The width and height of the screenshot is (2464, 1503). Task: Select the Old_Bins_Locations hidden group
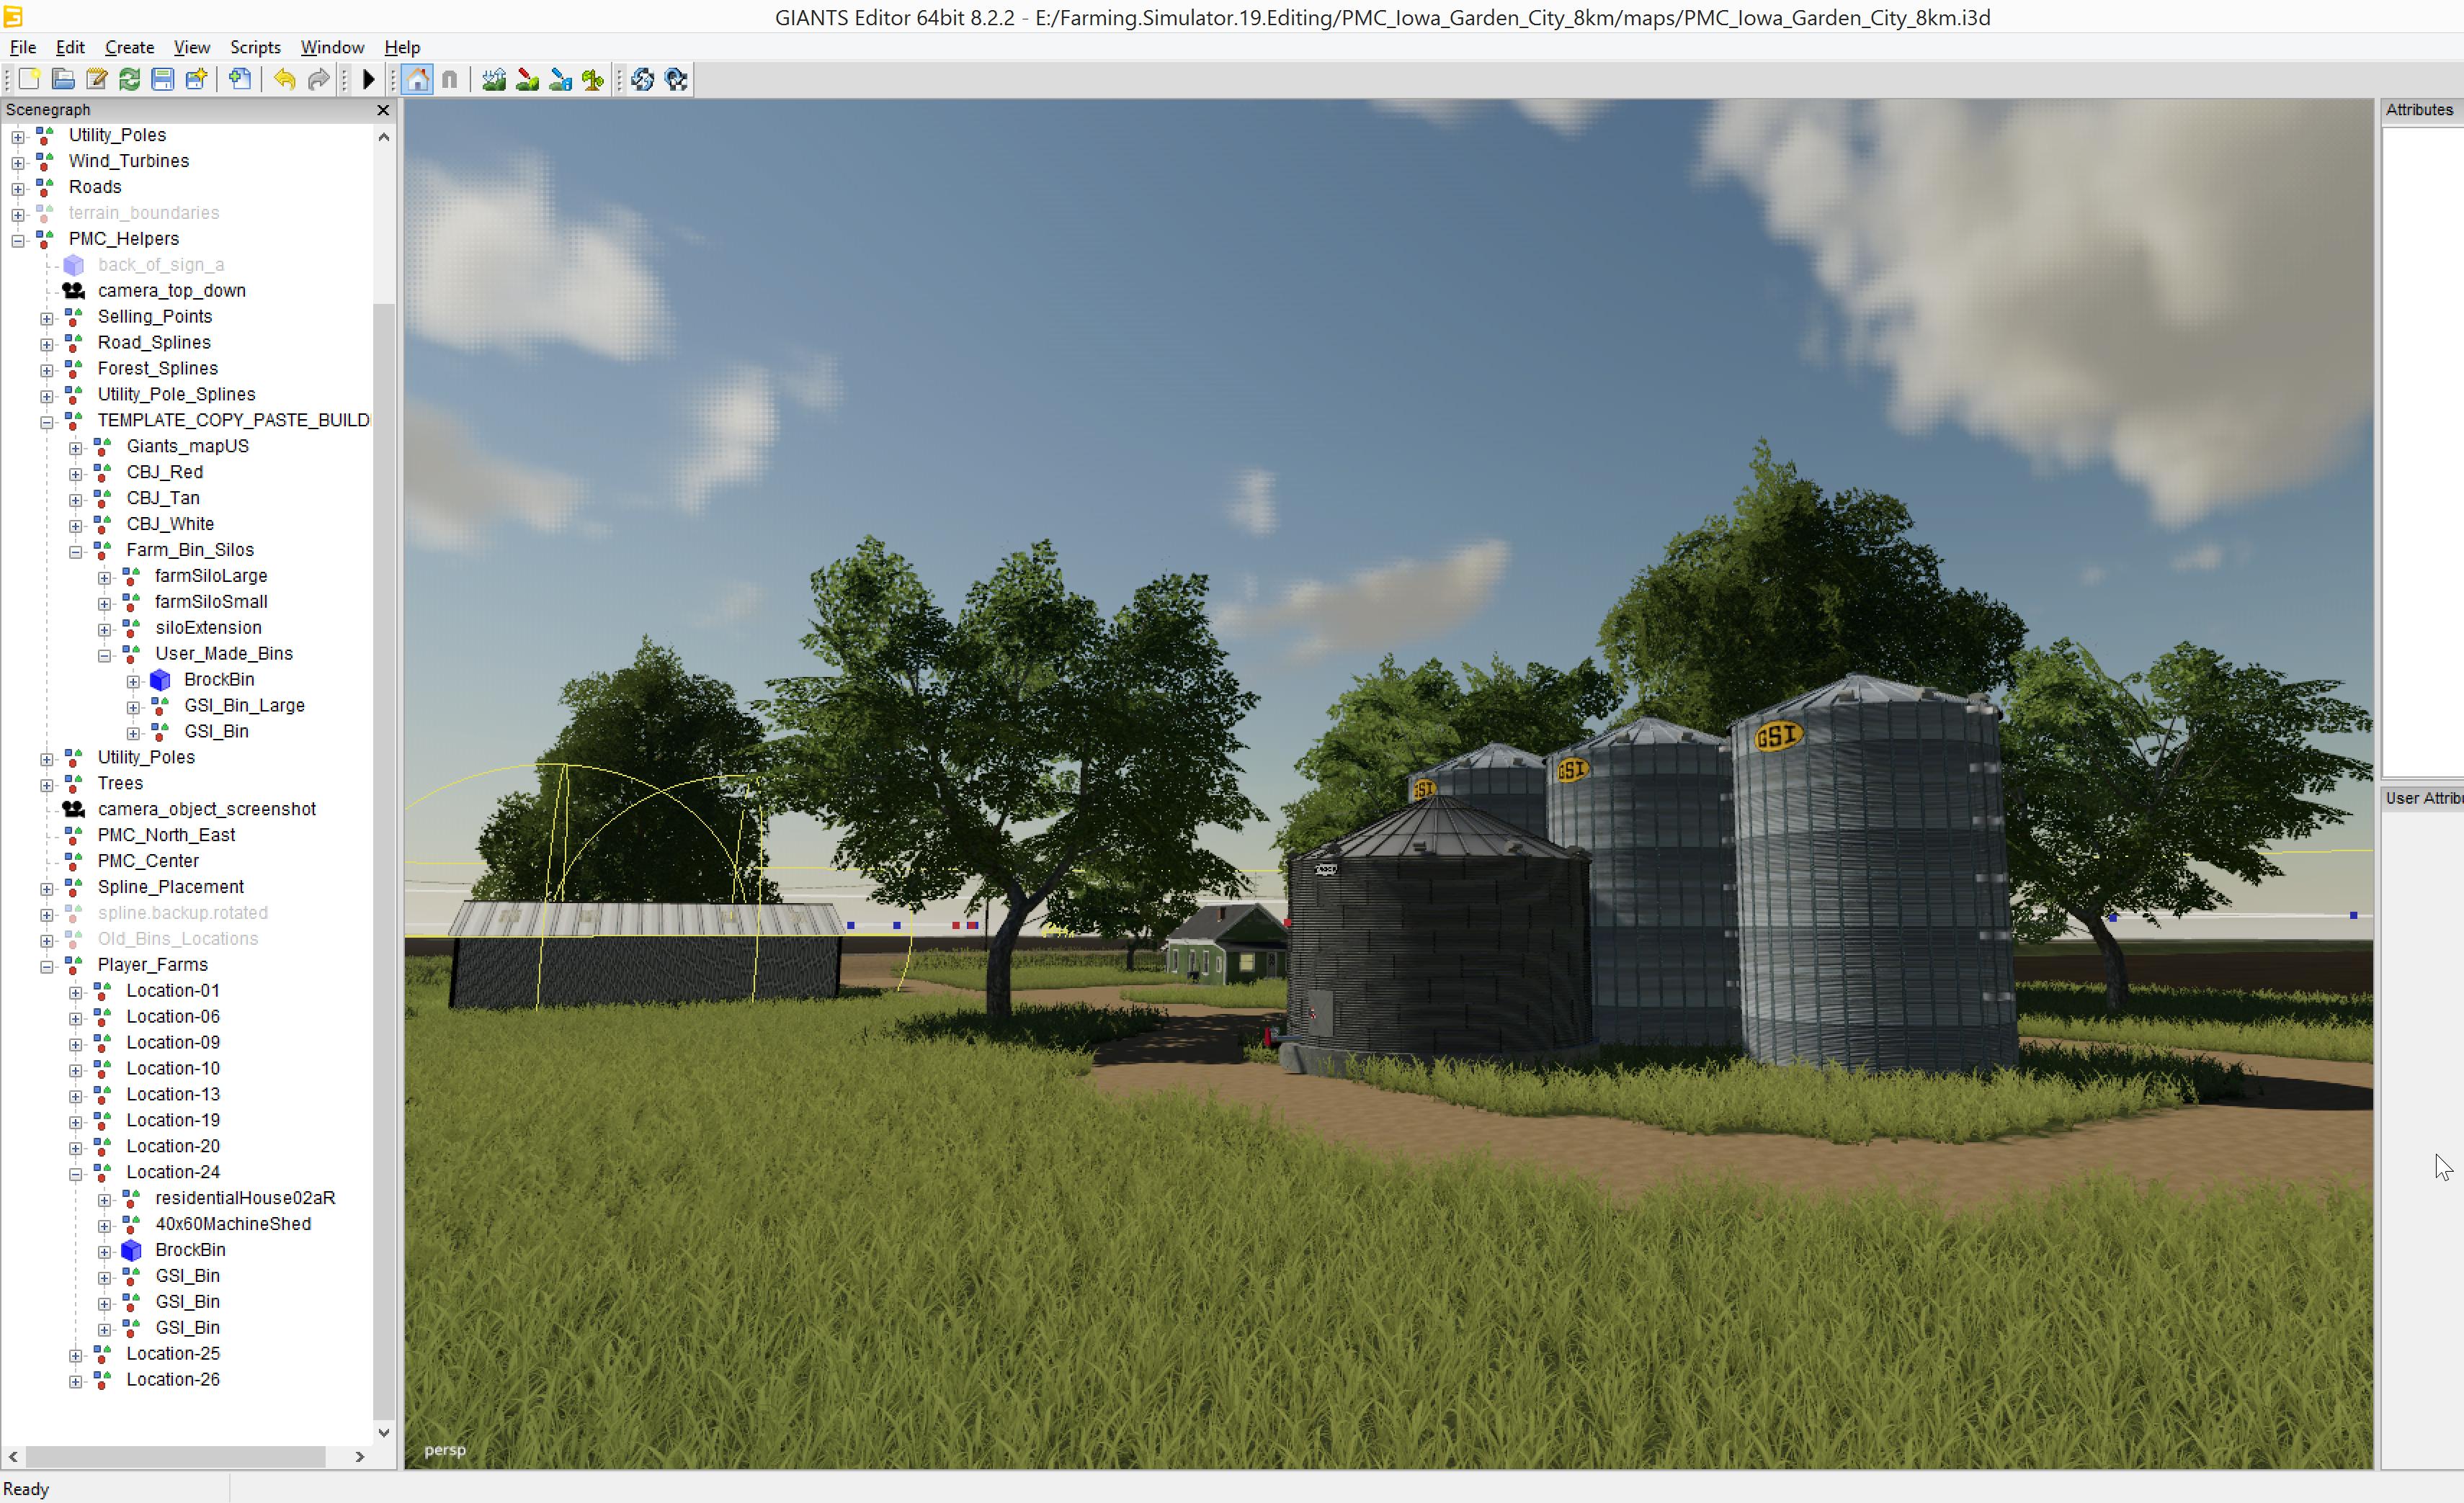point(177,939)
